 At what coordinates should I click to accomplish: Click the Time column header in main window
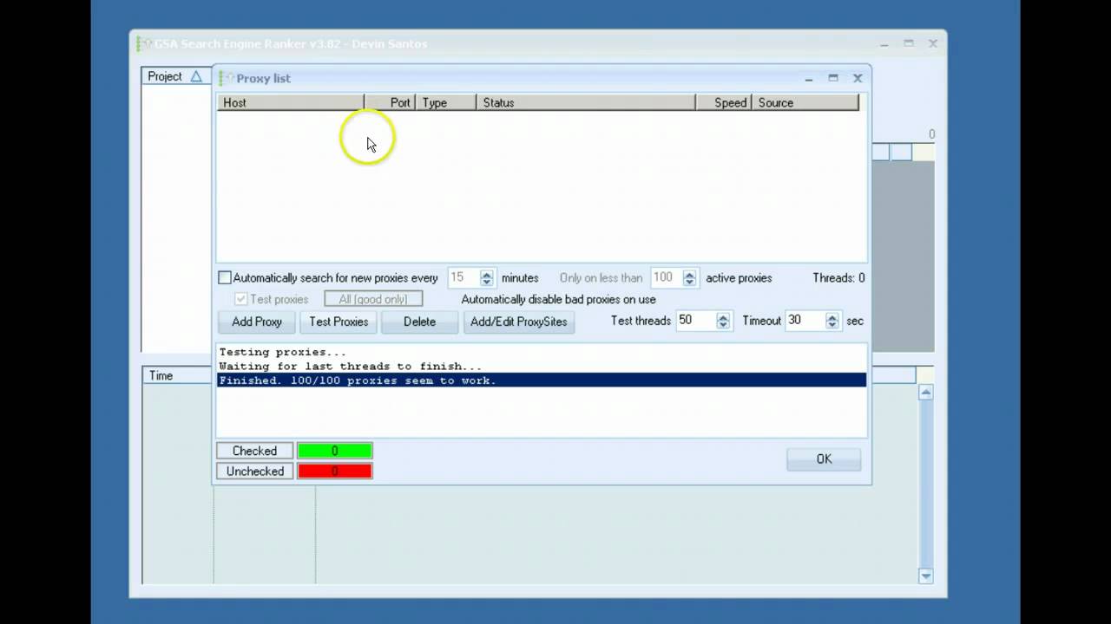point(178,375)
